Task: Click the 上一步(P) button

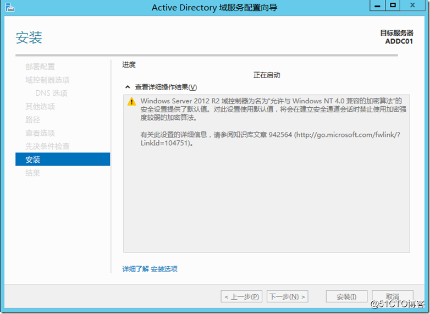Action: pos(241,296)
